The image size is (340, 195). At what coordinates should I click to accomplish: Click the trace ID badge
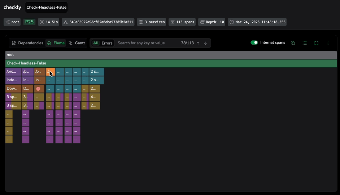(98, 22)
